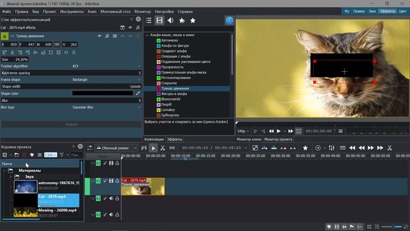Click the split compare icon in effect stack header

(122, 28)
